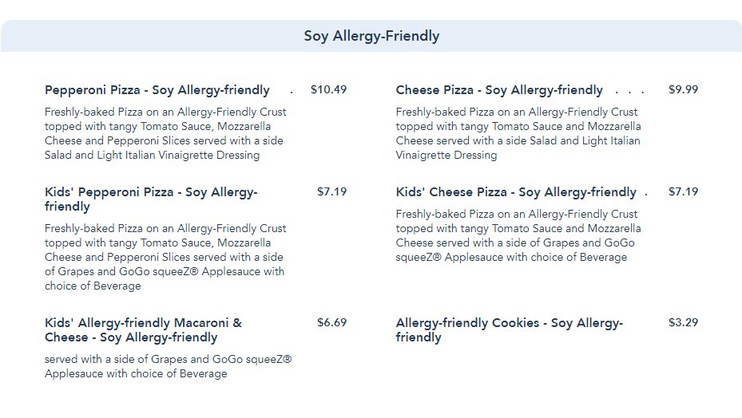Click the $6.69 Macaroni & Cheese price
742x418 pixels.
[x=331, y=322]
